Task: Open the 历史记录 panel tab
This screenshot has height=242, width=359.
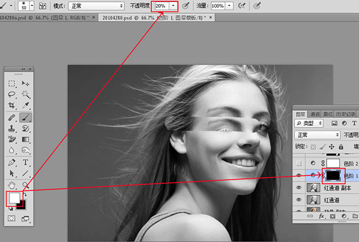Action: (x=345, y=114)
